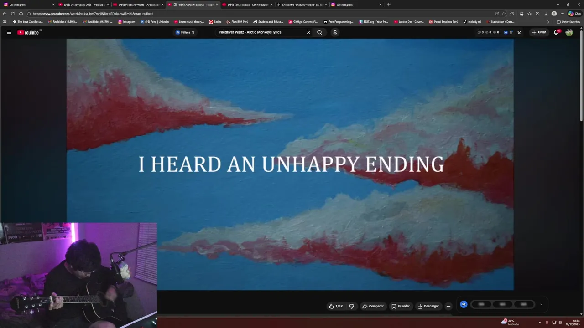Open the Instagram bookmark
This screenshot has width=584, height=328.
tap(127, 22)
